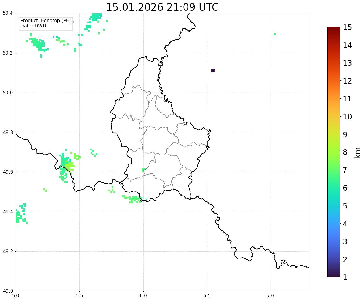
Task: Click the colorbar tick label 12
Action: click(x=347, y=81)
